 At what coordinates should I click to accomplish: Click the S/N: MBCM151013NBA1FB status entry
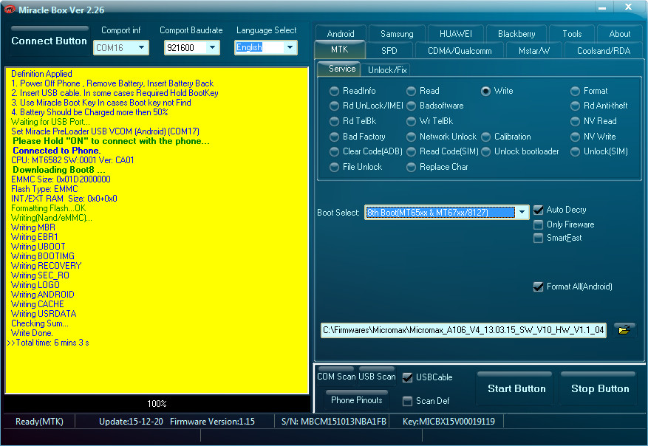coord(333,422)
